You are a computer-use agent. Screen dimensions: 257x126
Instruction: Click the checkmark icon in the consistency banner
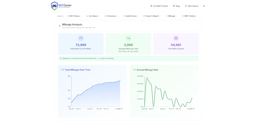point(61,58)
